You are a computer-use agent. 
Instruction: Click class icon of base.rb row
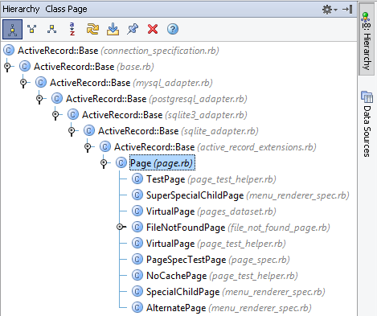click(25, 66)
